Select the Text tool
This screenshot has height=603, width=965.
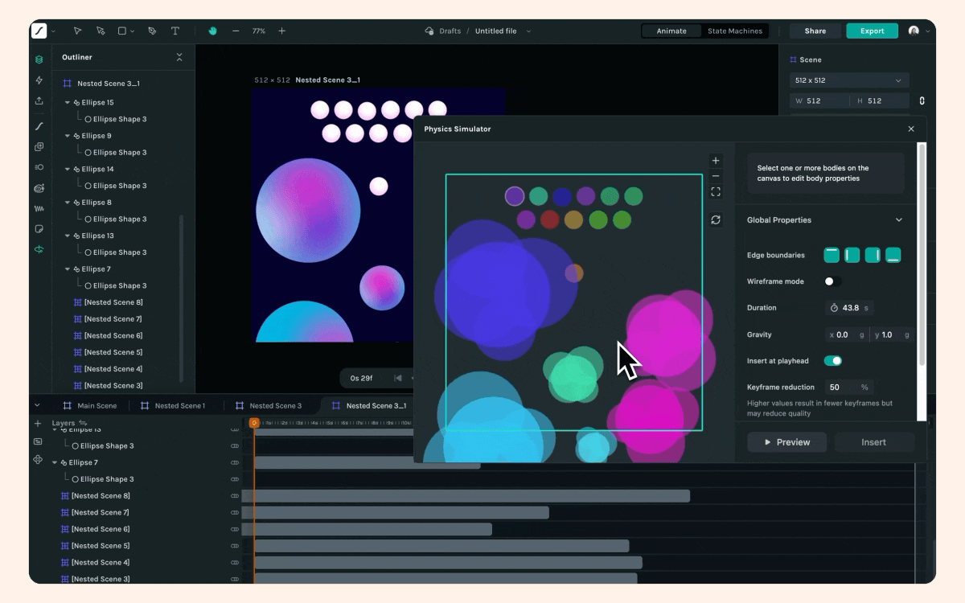175,31
